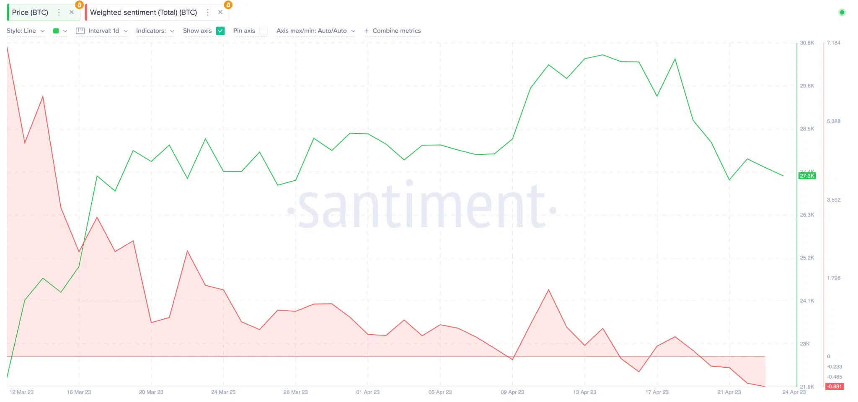The width and height of the screenshot is (858, 402).
Task: Open the Price (BTC) metric options menu
Action: [x=59, y=13]
